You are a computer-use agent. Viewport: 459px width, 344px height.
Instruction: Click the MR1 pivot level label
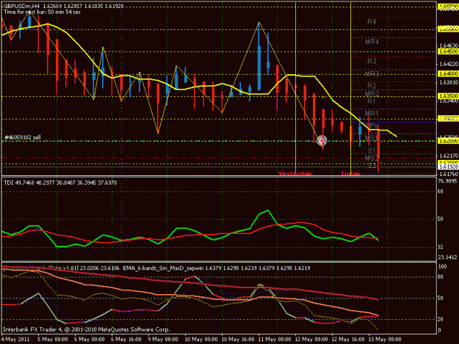pyautogui.click(x=372, y=114)
